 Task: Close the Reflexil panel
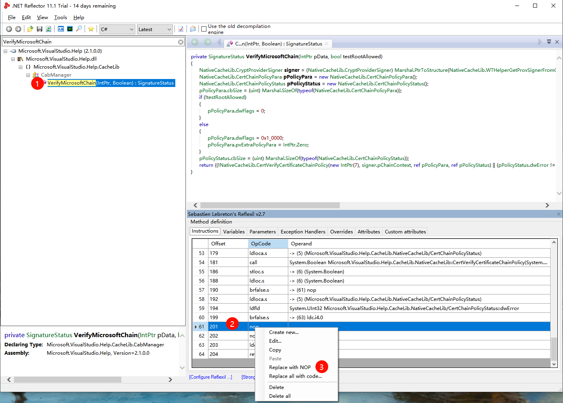coord(559,214)
